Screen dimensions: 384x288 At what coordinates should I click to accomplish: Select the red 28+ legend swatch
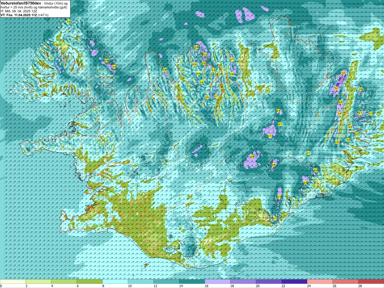click(x=371, y=282)
